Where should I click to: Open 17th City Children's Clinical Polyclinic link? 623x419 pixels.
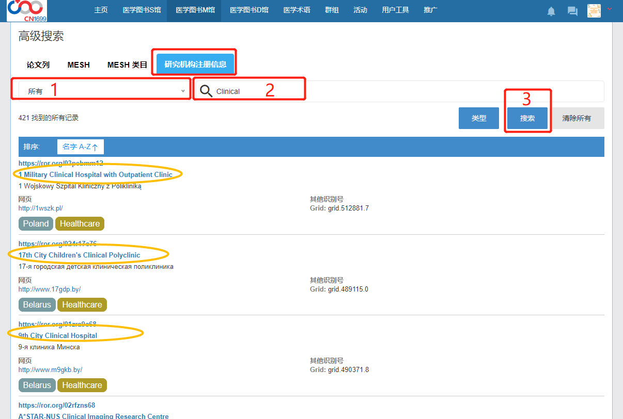click(x=79, y=255)
